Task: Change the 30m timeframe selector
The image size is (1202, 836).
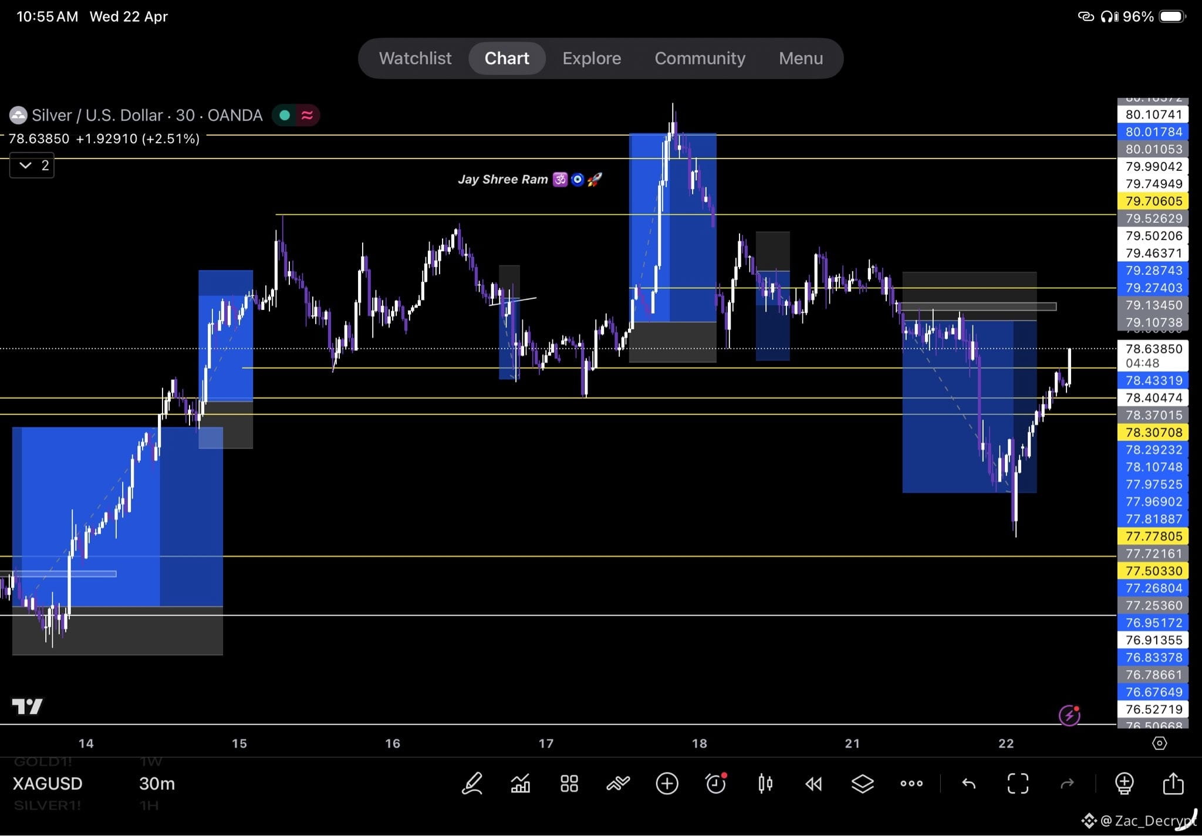Action: (x=157, y=783)
